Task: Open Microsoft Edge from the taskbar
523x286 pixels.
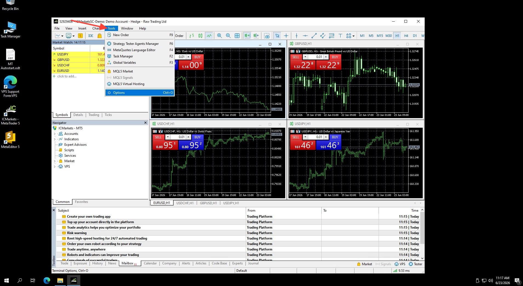Action: pyautogui.click(x=47, y=280)
